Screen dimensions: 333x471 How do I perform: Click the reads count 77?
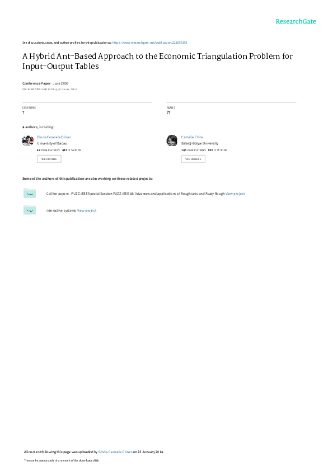168,113
